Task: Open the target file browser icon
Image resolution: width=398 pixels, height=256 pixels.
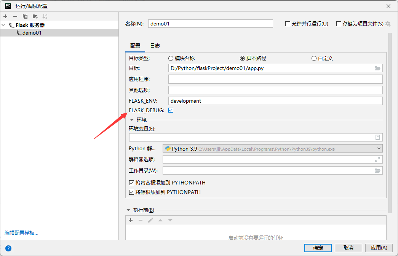Action: [377, 68]
